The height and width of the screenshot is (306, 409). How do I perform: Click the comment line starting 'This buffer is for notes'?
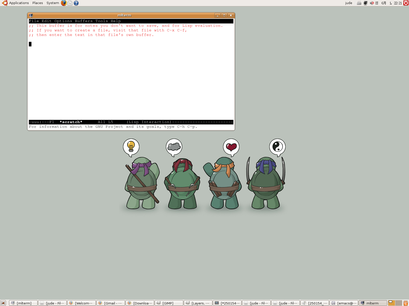pyautogui.click(x=126, y=26)
